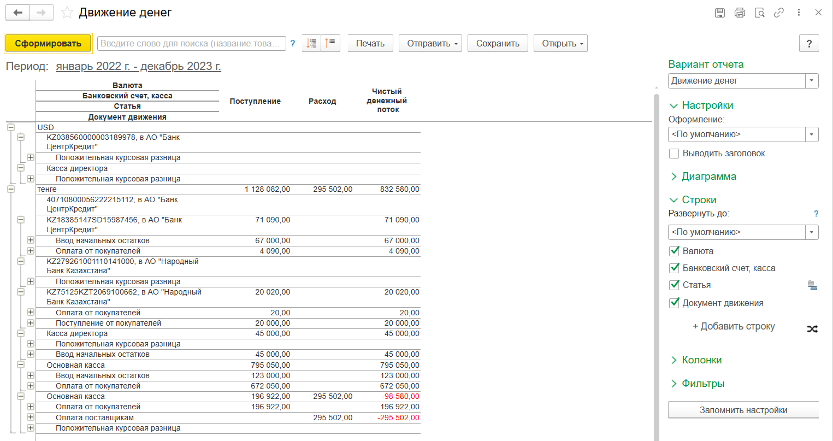Open print preview magnifier icon
The image size is (833, 441).
[759, 13]
